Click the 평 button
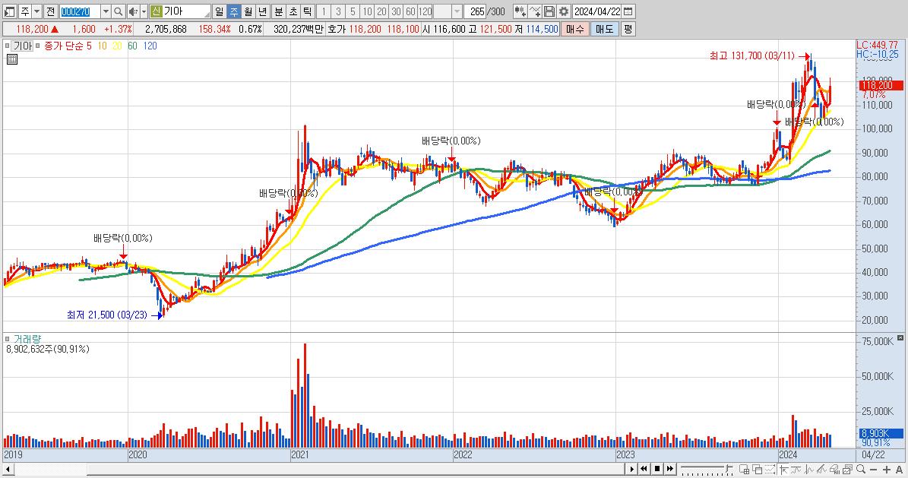Screen dimensions: 908x478 coord(628,29)
